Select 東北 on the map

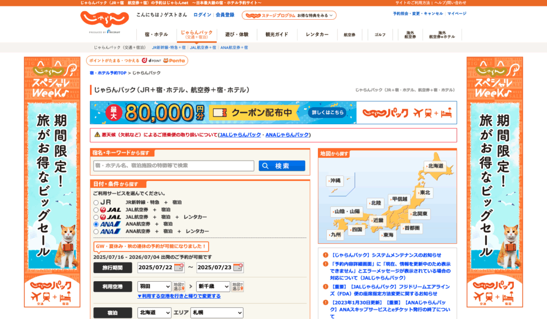(x=424, y=193)
